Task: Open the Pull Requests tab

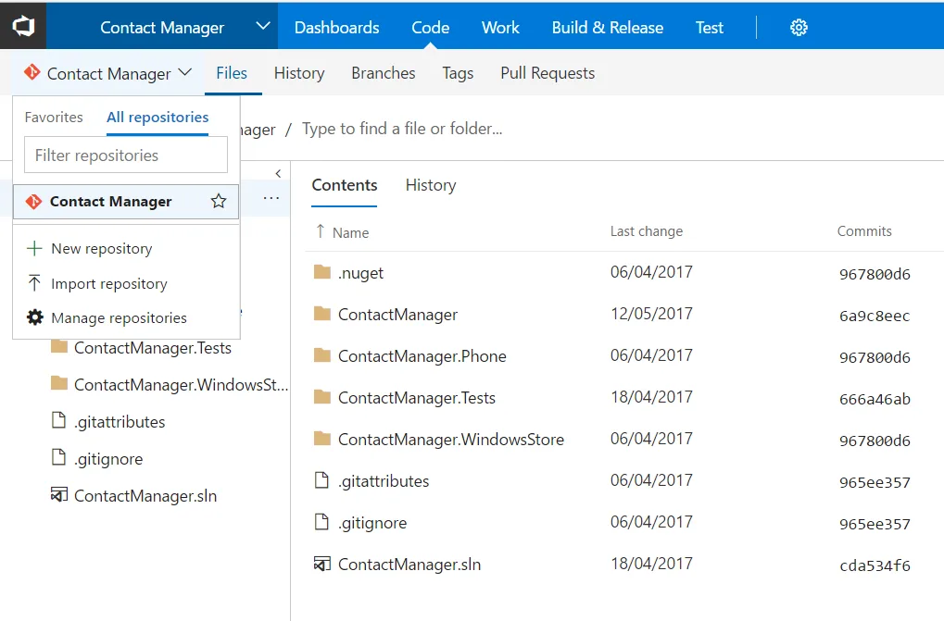Action: click(547, 72)
